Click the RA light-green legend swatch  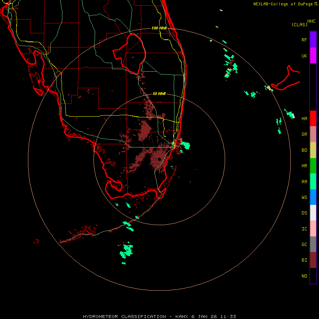[x=313, y=181]
